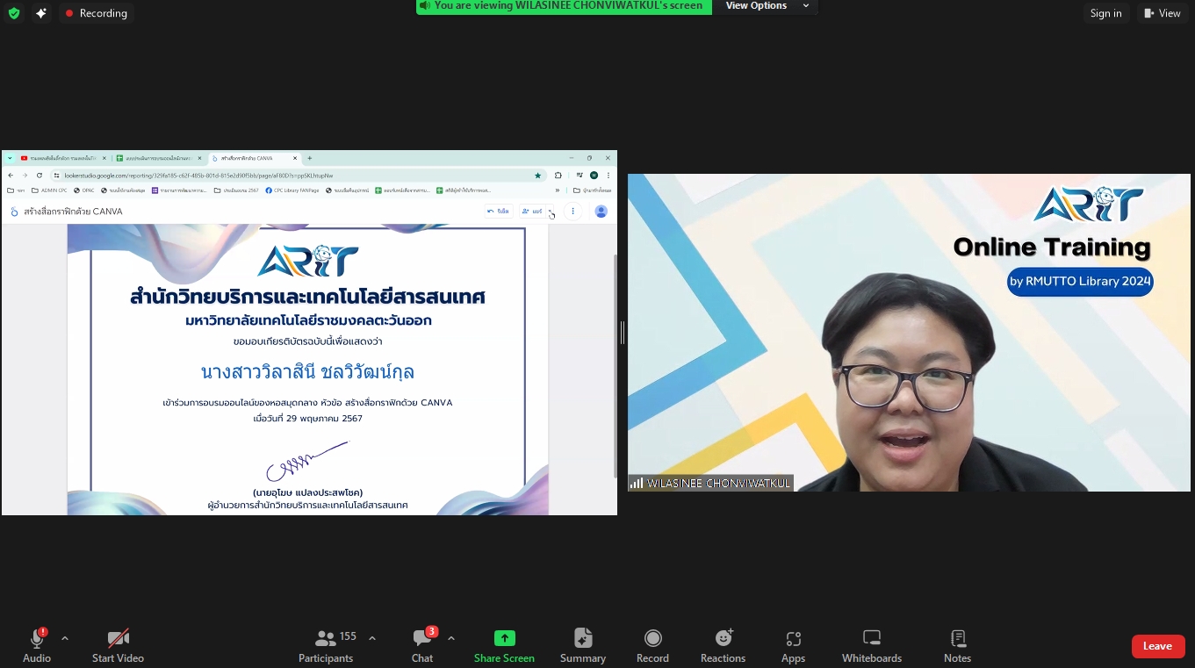Viewport: 1195px width, 668px height.
Task: Open Whiteboards
Action: coord(872,645)
